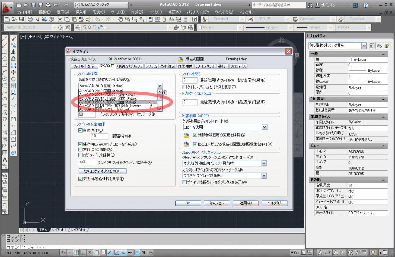395x257 pixels.
Task: Click Save icon in quick access toolbar
Action: pos(34,5)
